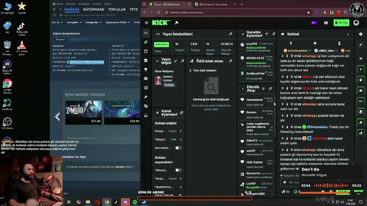The image size is (367, 206).
Task: Open the Project Zomboid game thumbnail
Action: pyautogui.click(x=83, y=112)
